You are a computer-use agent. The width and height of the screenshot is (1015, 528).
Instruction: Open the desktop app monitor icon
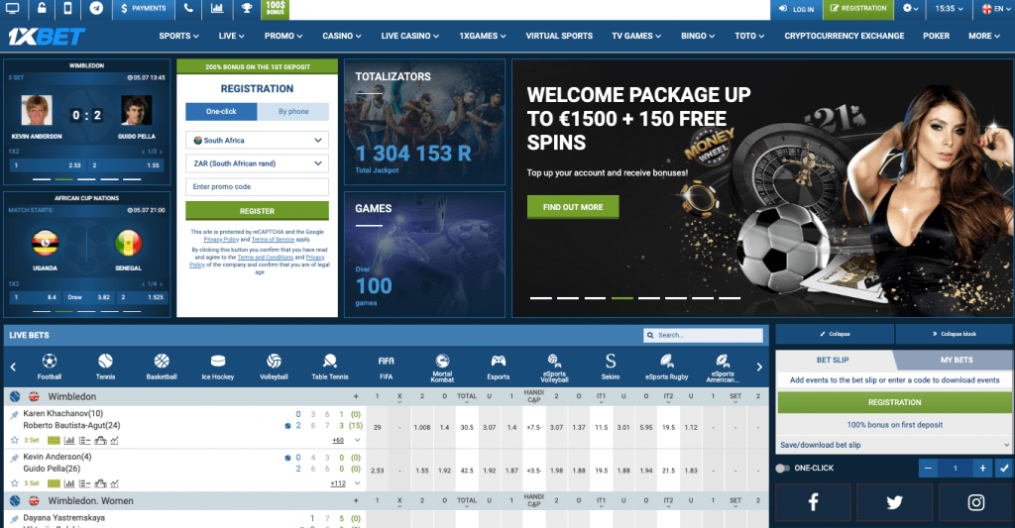12,8
